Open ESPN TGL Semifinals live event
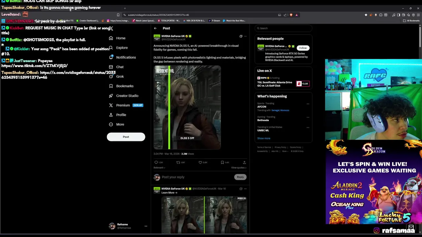 point(283,82)
